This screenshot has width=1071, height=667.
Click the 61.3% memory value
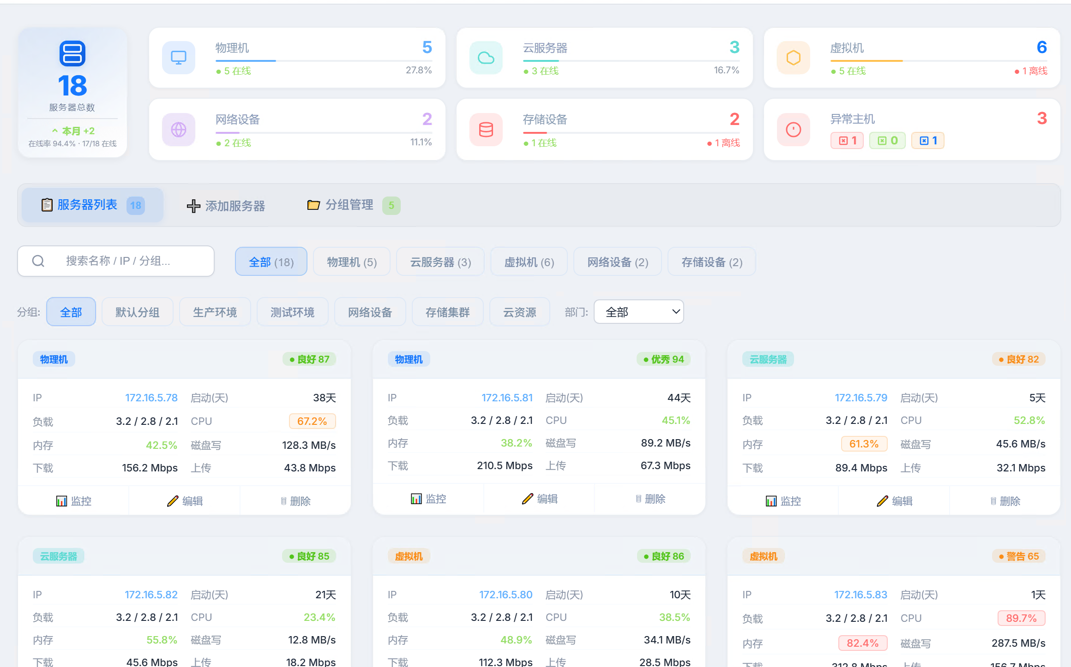tap(864, 444)
